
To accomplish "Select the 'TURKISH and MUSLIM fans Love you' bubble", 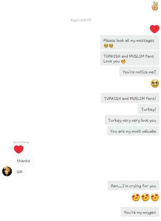I will coord(130,58).
